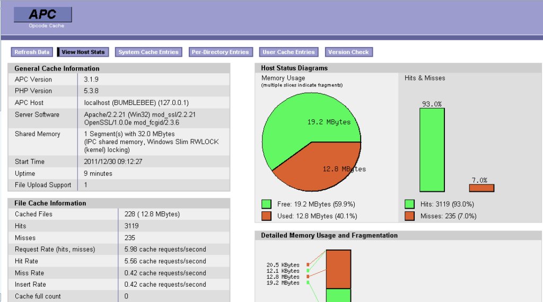Select the View Host Stats tab

[x=83, y=52]
